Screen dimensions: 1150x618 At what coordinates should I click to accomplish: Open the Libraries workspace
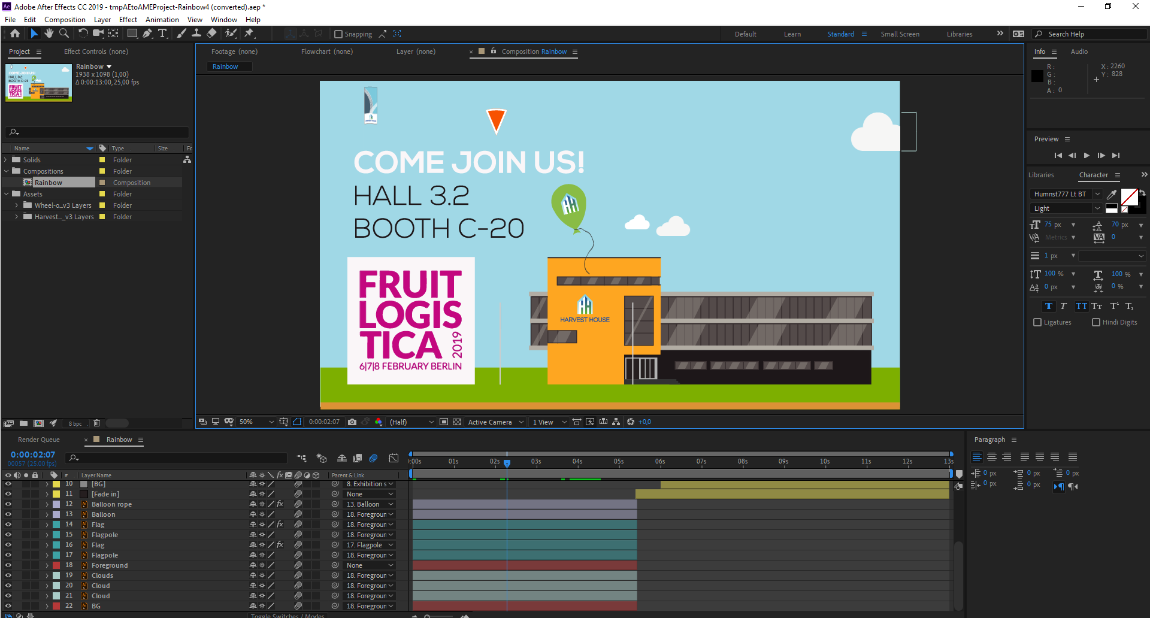(960, 34)
